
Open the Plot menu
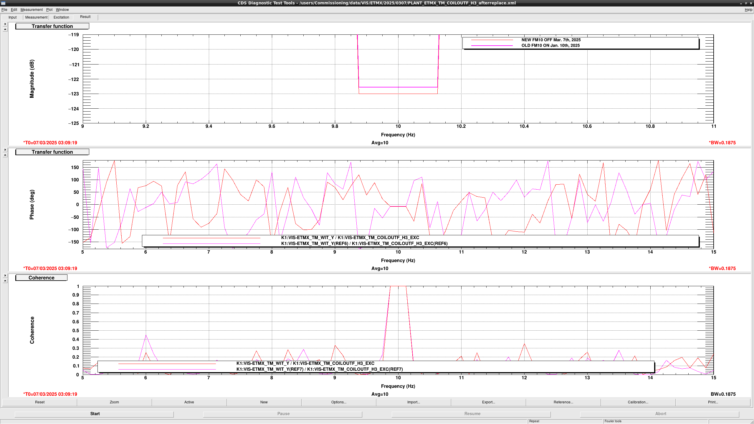pos(49,10)
